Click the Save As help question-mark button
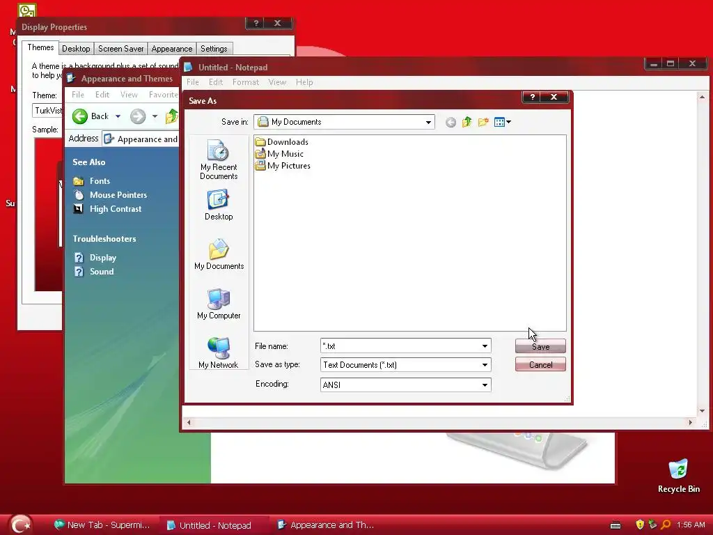 pyautogui.click(x=533, y=97)
